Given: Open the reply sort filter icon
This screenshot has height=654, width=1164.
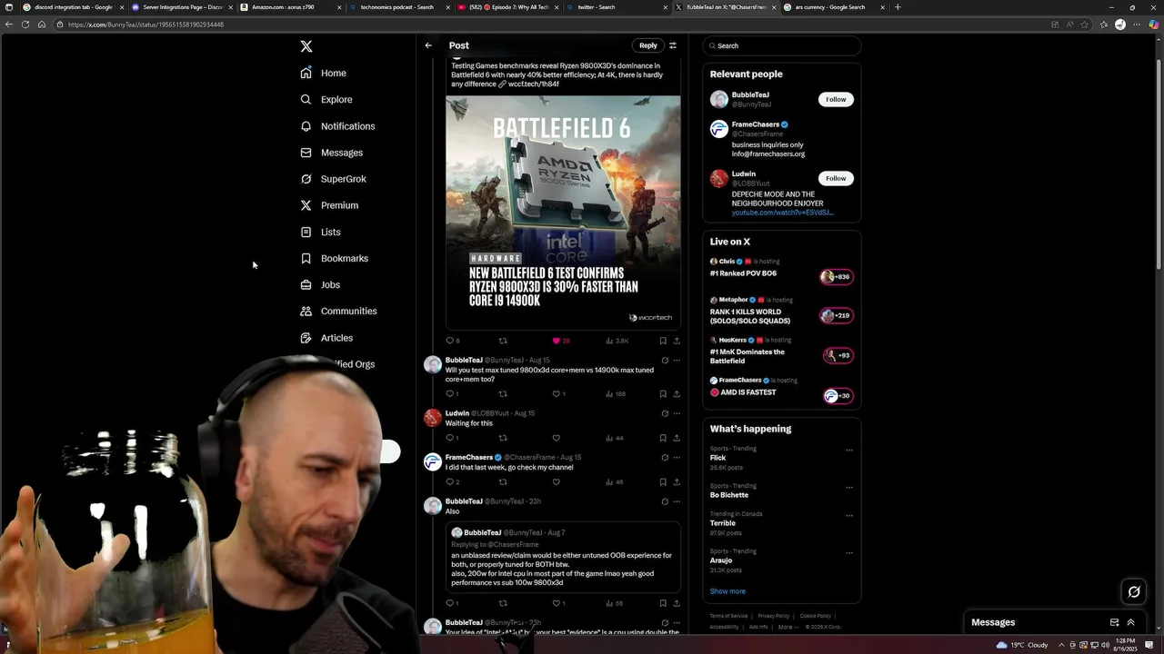Looking at the screenshot, I should pyautogui.click(x=673, y=45).
